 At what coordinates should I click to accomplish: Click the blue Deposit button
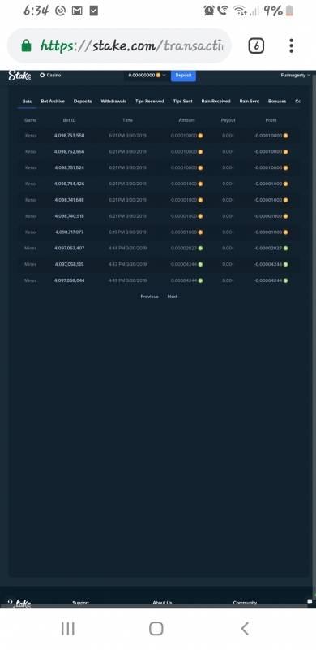[183, 76]
